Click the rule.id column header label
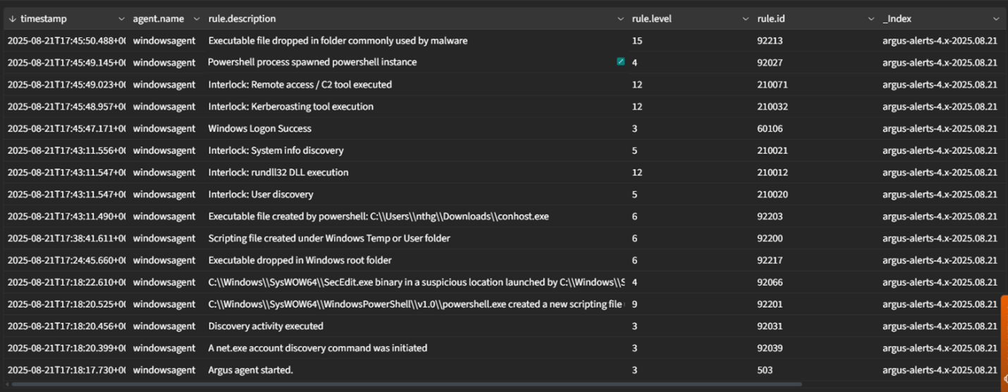Image resolution: width=1008 pixels, height=392 pixels. 773,19
